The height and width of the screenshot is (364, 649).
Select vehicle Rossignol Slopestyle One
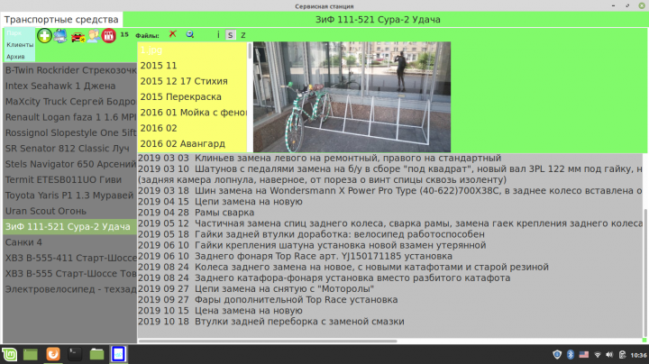pyautogui.click(x=70, y=132)
